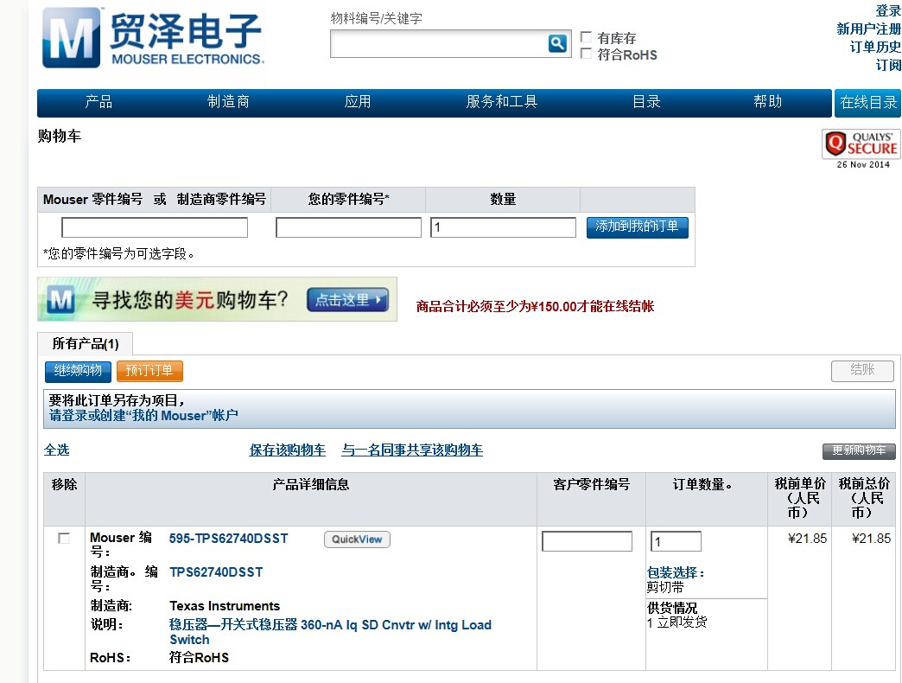The width and height of the screenshot is (902, 683).
Task: Focus the 您的零件编号 input field
Action: tap(348, 227)
